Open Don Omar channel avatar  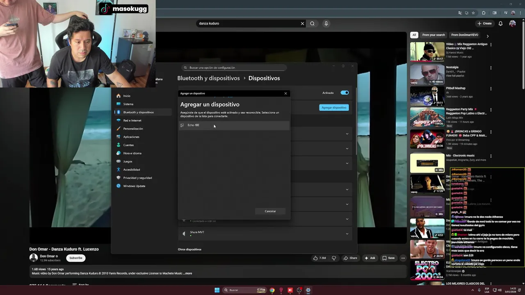[34, 258]
